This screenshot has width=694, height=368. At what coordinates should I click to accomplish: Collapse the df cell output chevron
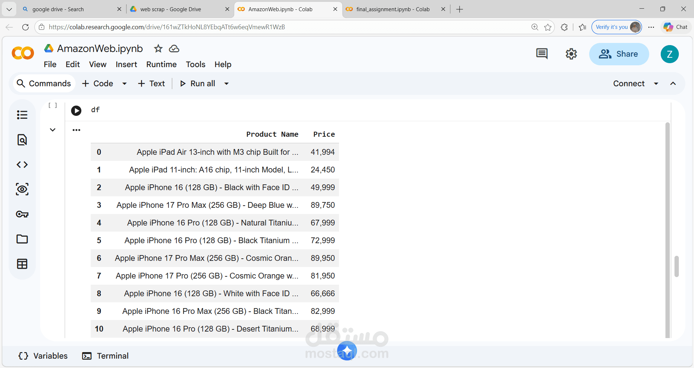(53, 130)
